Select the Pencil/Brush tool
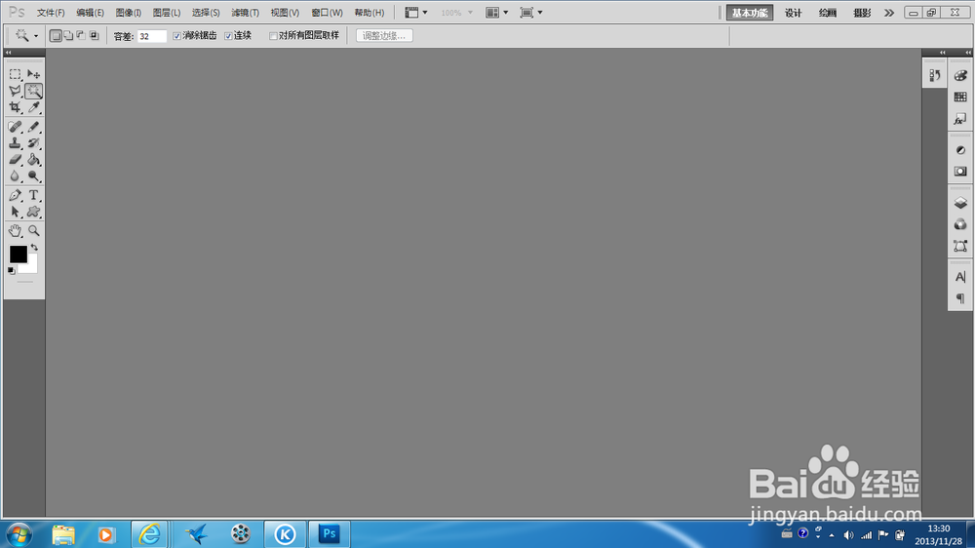The image size is (975, 548). click(x=33, y=127)
